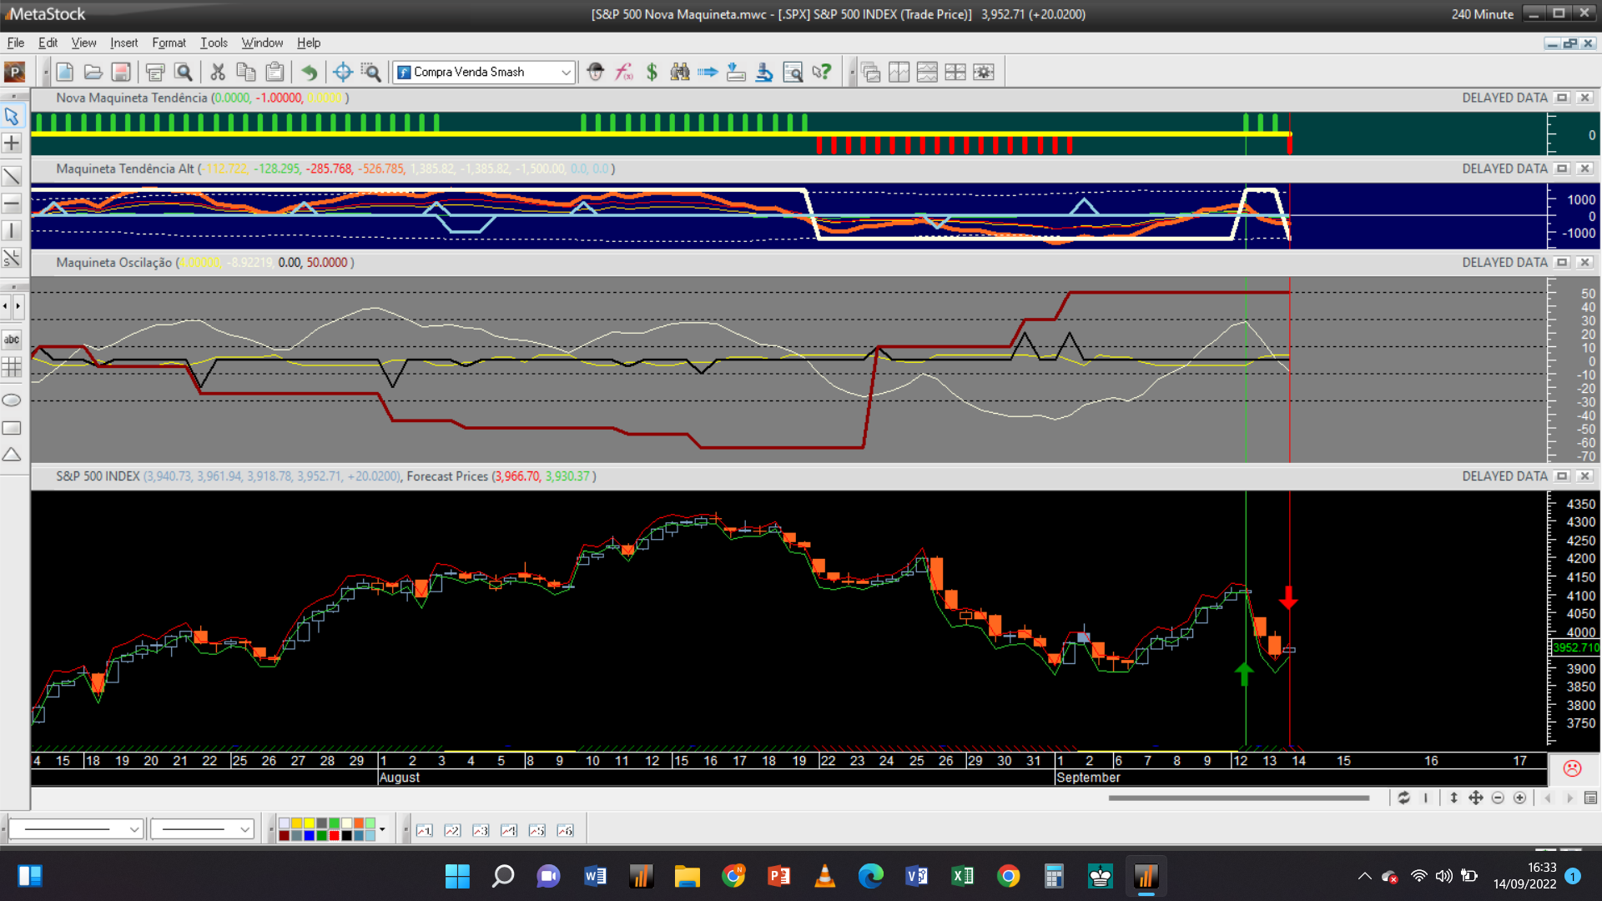The width and height of the screenshot is (1602, 901).
Task: Click the Explorer binoculars icon
Action: (x=680, y=72)
